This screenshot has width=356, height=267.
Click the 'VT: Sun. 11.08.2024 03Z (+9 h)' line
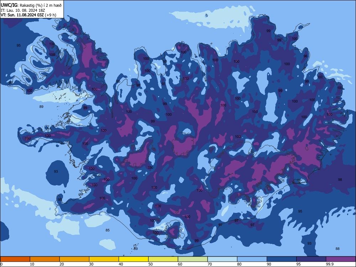tap(28, 15)
